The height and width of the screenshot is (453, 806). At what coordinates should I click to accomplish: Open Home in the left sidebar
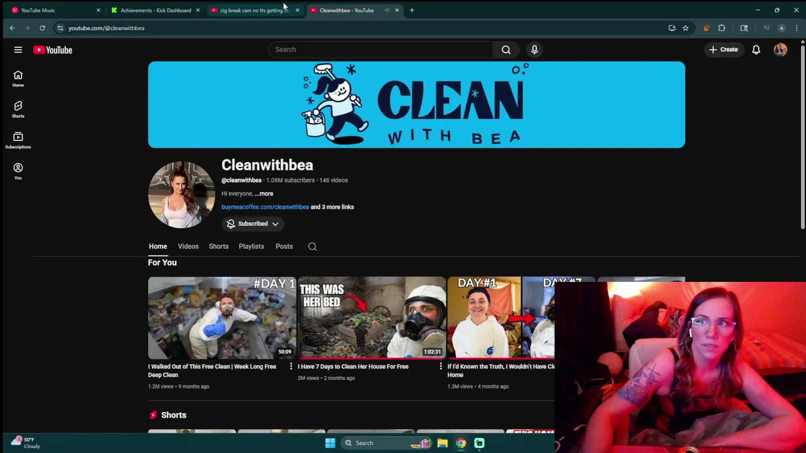(18, 79)
